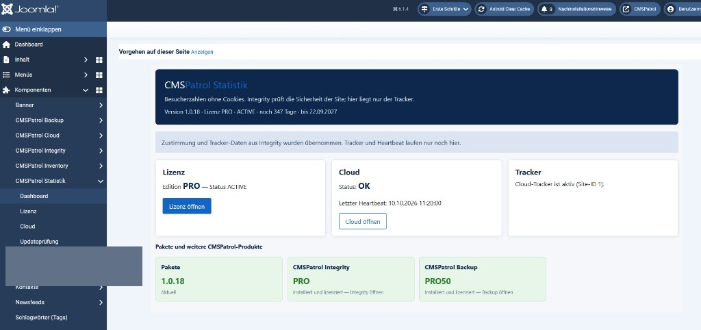The width and height of the screenshot is (701, 330).
Task: Click the Joomla version 6.1.4 indicator
Action: click(x=400, y=9)
